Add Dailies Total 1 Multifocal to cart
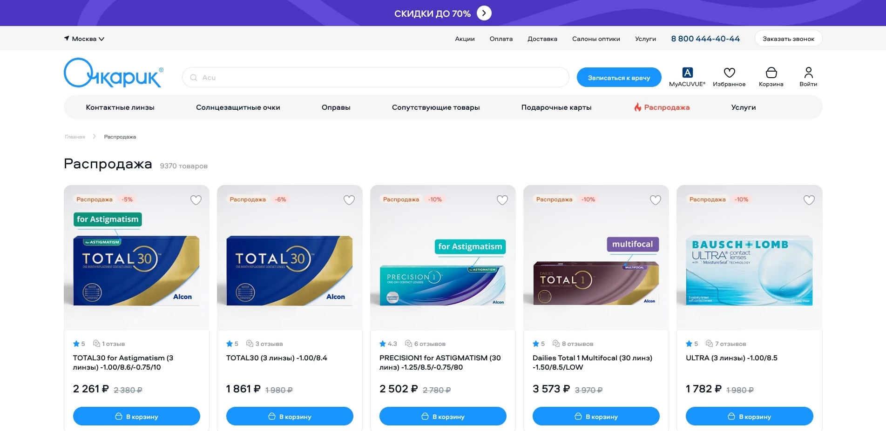This screenshot has width=886, height=431. click(x=596, y=416)
